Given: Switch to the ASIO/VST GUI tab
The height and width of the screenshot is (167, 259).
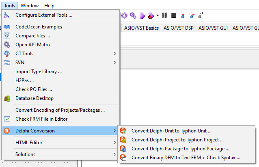Looking at the screenshot, I should (x=213, y=28).
